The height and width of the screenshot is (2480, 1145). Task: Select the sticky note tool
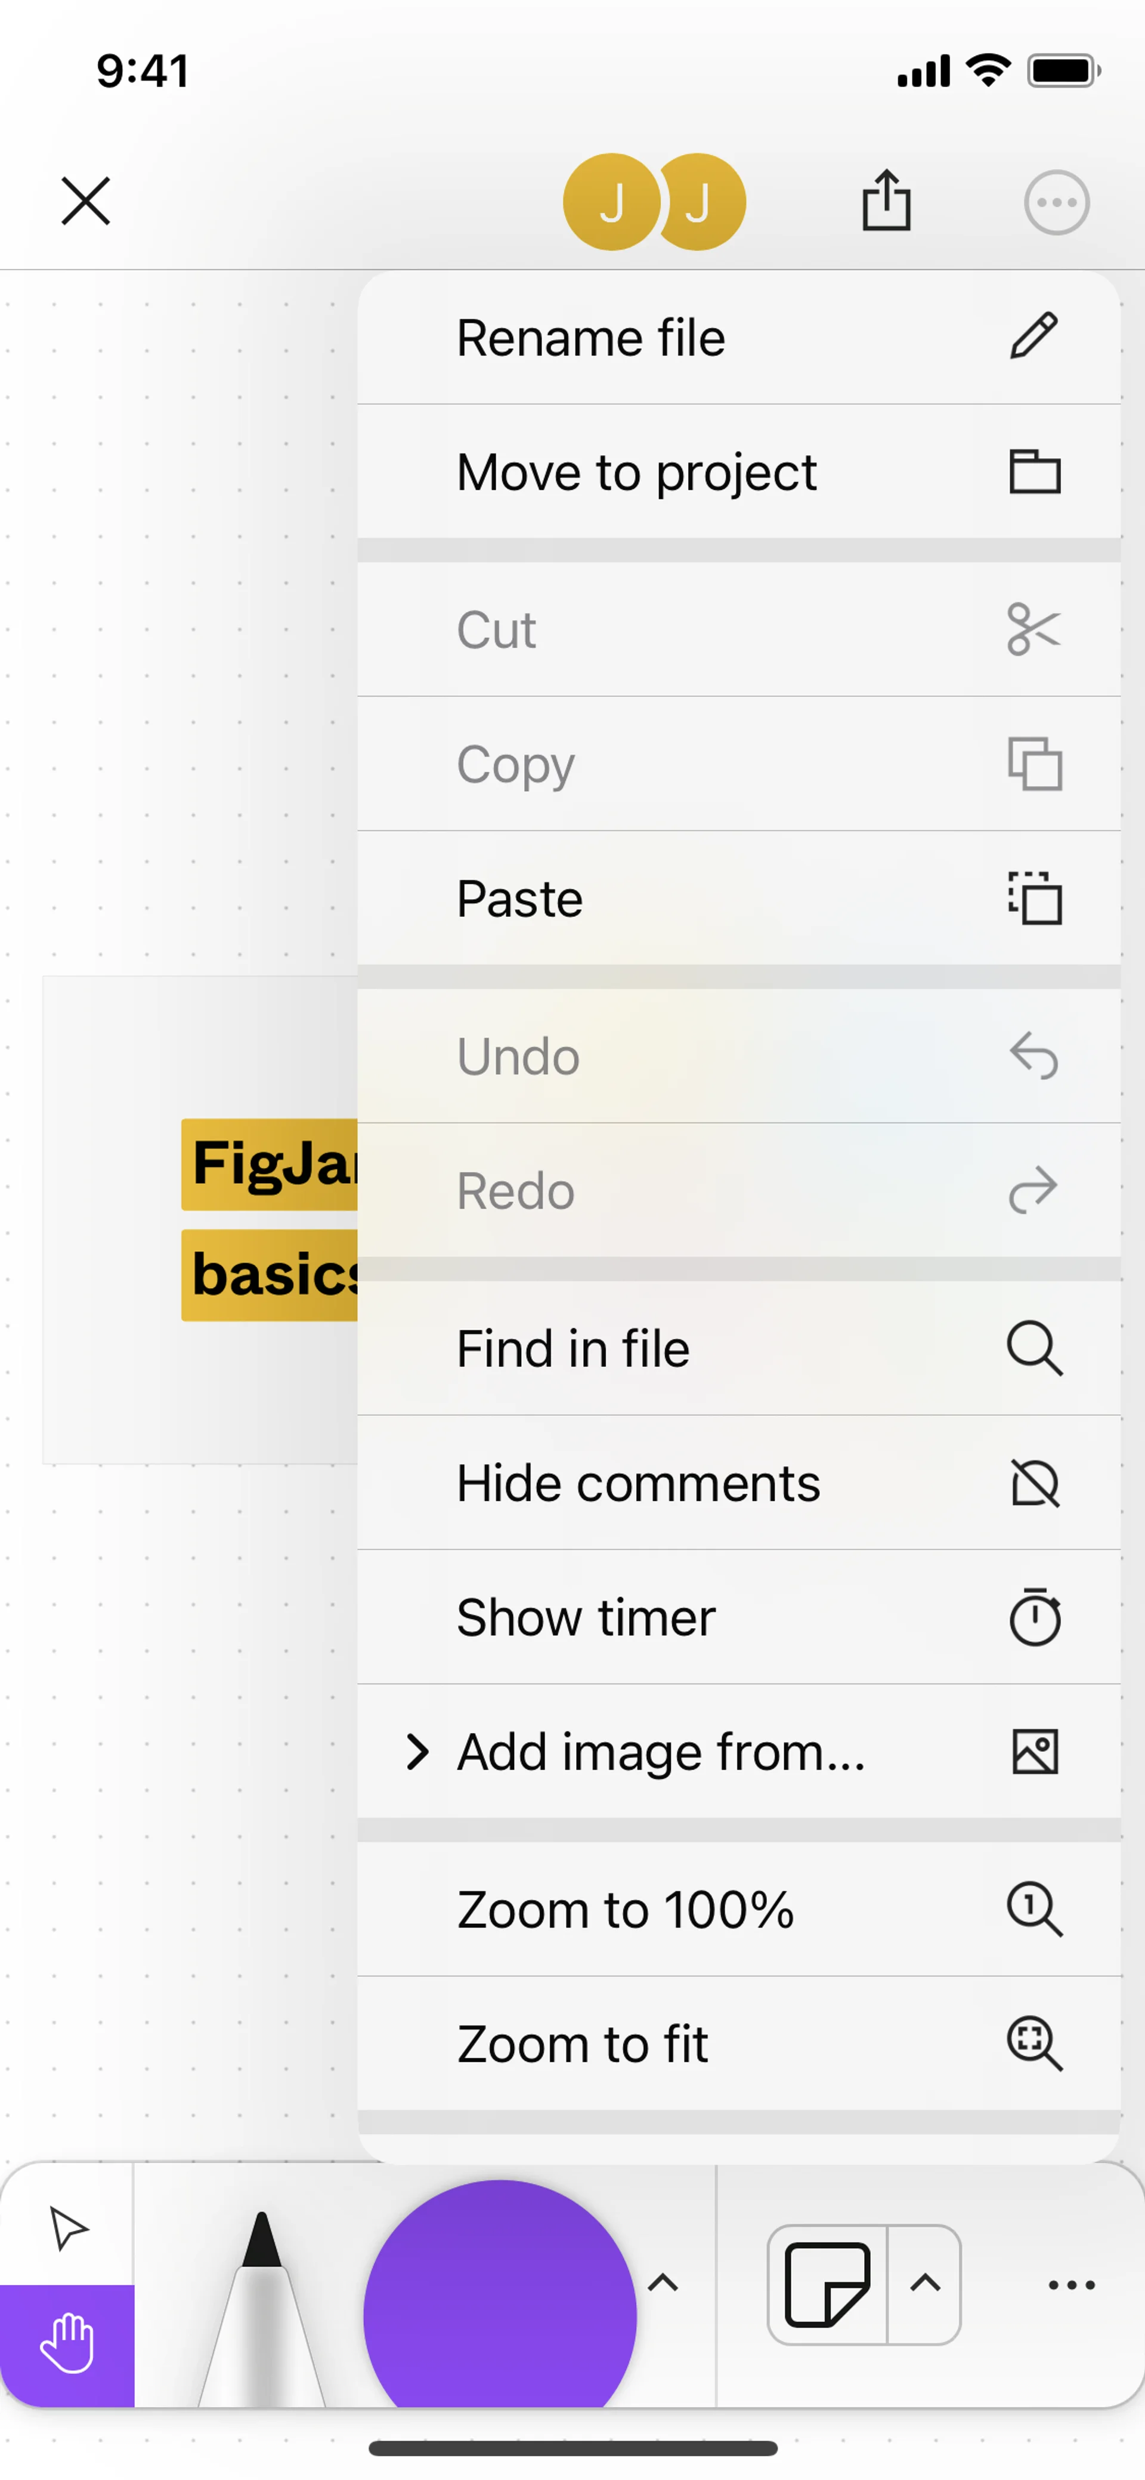coord(828,2284)
